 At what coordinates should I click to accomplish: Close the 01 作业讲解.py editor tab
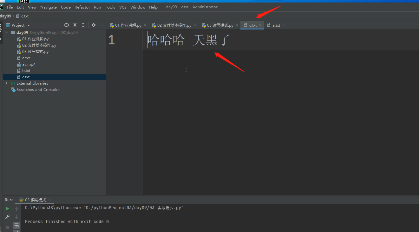pos(145,25)
